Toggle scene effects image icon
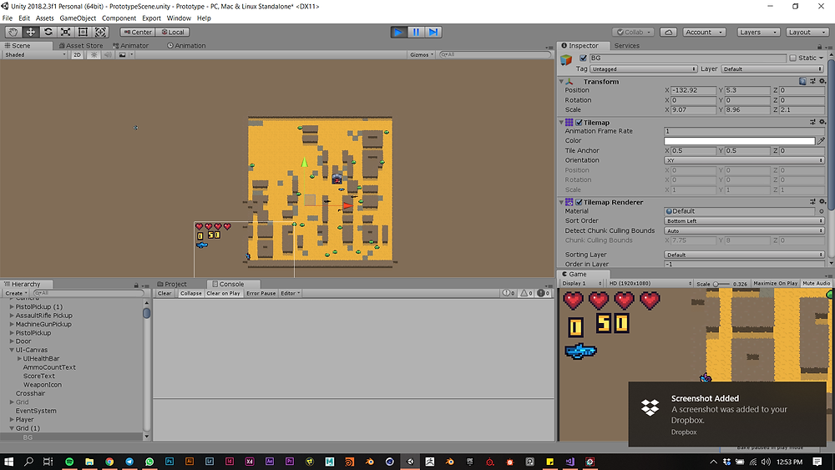The width and height of the screenshot is (835, 470). click(x=123, y=55)
